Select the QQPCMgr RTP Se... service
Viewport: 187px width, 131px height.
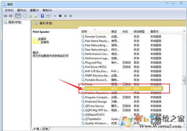coord(122,110)
